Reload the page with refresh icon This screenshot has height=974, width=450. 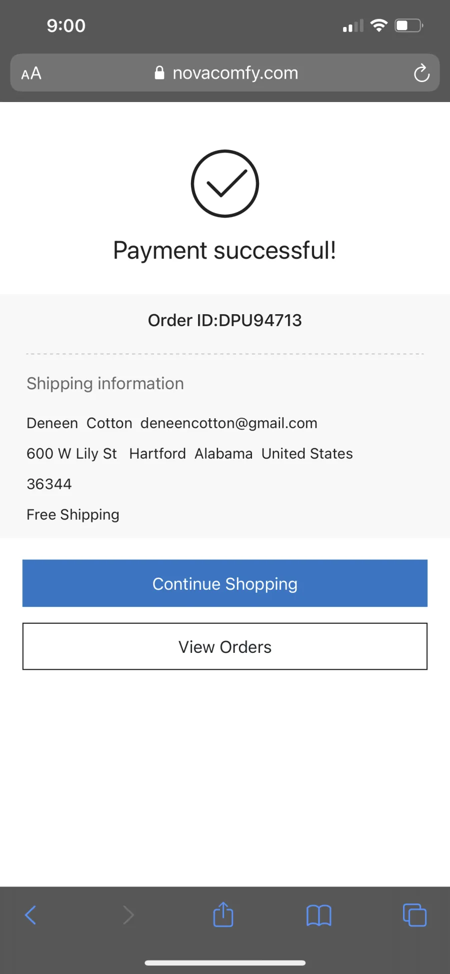pos(421,73)
